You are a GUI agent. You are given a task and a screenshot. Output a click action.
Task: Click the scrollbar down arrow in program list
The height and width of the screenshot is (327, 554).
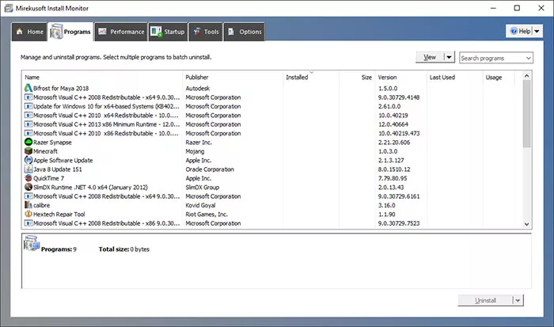point(526,224)
